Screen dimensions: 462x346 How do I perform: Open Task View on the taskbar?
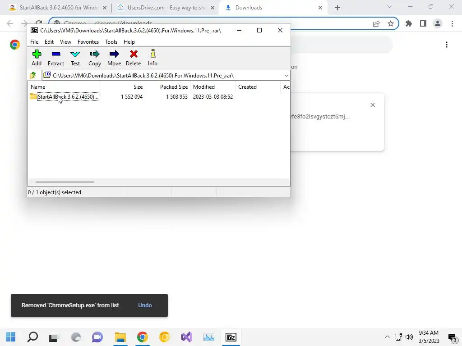pos(54,337)
